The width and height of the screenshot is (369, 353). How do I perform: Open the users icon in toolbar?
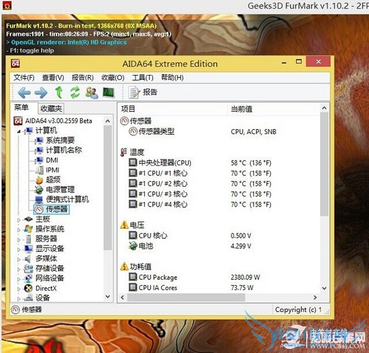[92, 93]
